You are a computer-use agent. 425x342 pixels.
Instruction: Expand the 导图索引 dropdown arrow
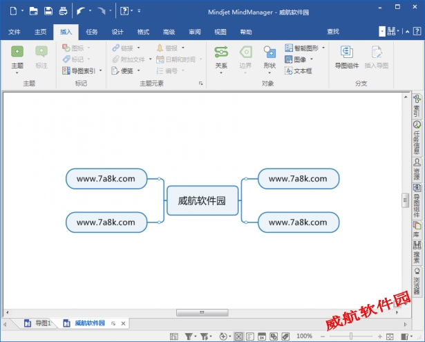[101, 70]
